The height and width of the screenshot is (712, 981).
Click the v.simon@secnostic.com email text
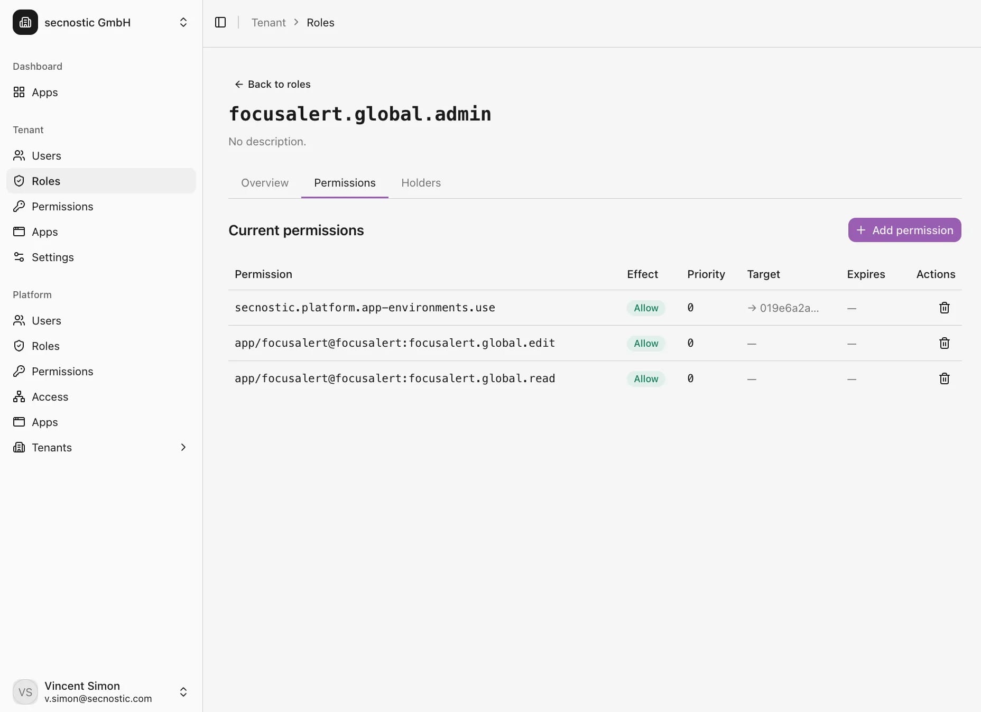[98, 698]
